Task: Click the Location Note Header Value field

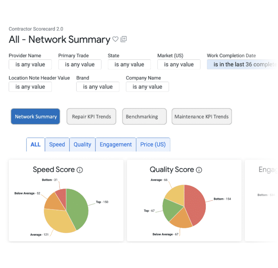Action: [x=30, y=87]
